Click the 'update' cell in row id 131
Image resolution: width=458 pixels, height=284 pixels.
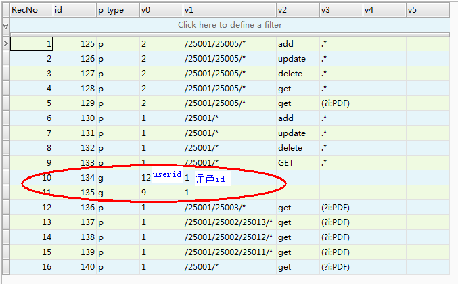(x=298, y=133)
